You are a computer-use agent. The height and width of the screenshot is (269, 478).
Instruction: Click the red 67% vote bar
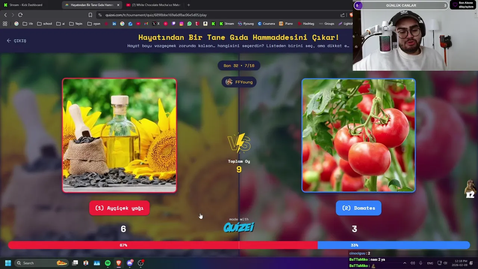tap(163, 245)
